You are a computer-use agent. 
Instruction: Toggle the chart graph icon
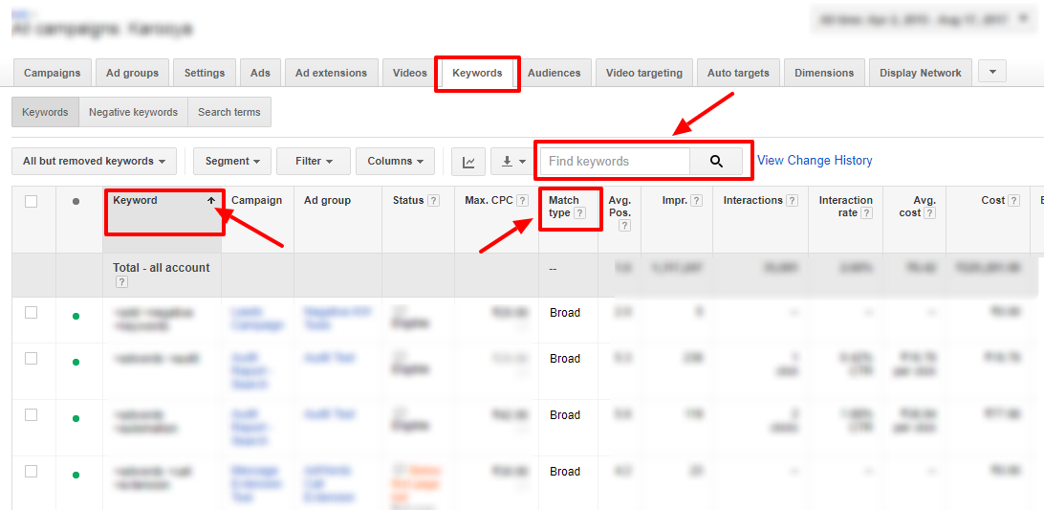[x=468, y=162]
